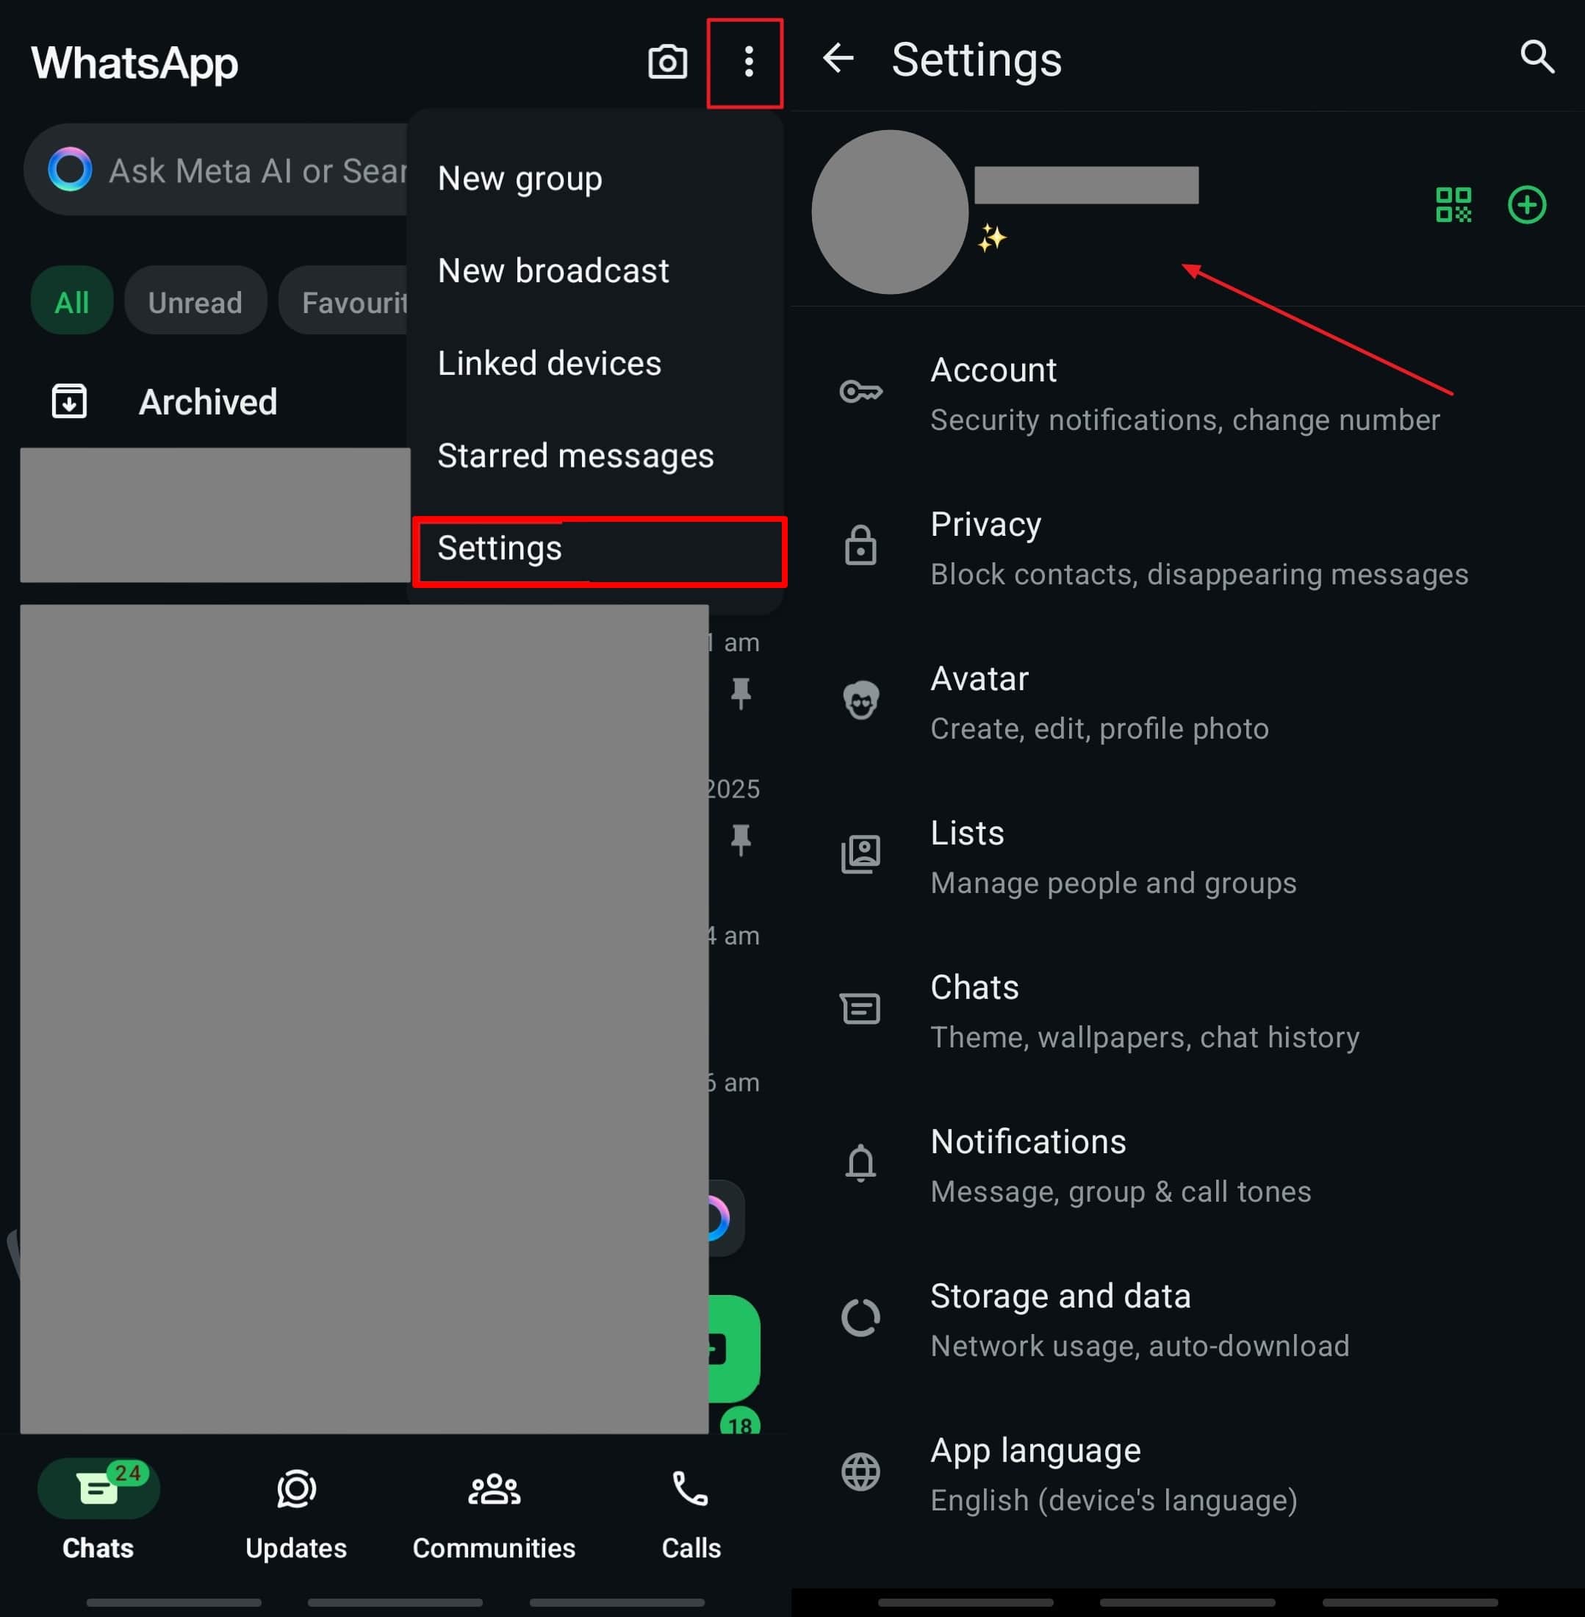Tap the Meta AI circle icon in search bar
Screen dimensions: 1585x1617
coord(70,170)
